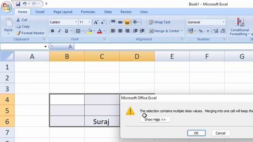
Task: Open the Review tab
Action: coord(126,12)
